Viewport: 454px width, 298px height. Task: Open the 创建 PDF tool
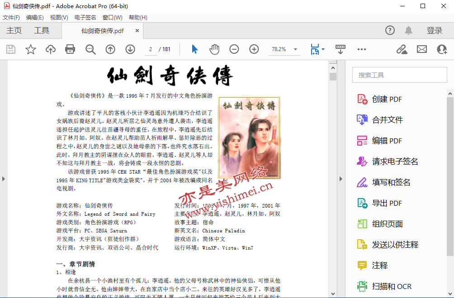coord(379,99)
